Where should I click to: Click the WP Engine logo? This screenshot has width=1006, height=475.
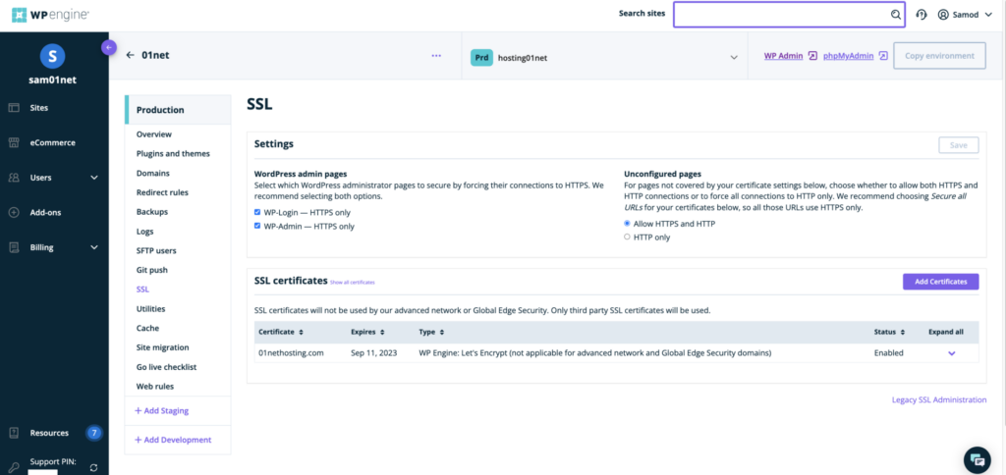(x=51, y=14)
